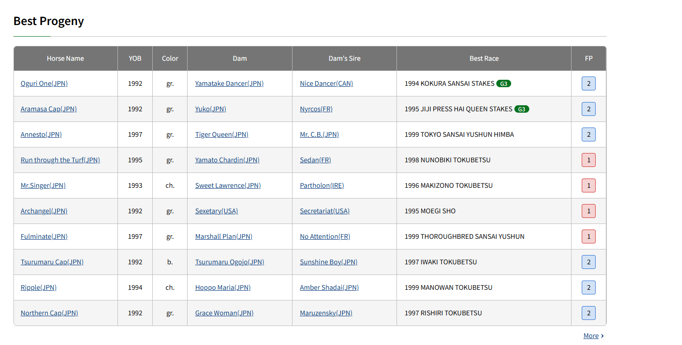This screenshot has width=682, height=345.
Task: Select text 1999 MANOWAN TOKUBETSU
Action: [448, 287]
